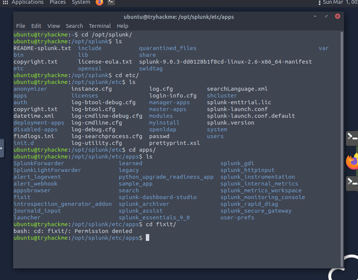Click the lower terminal icon on right edge
The image size is (358, 280).
click(x=352, y=183)
